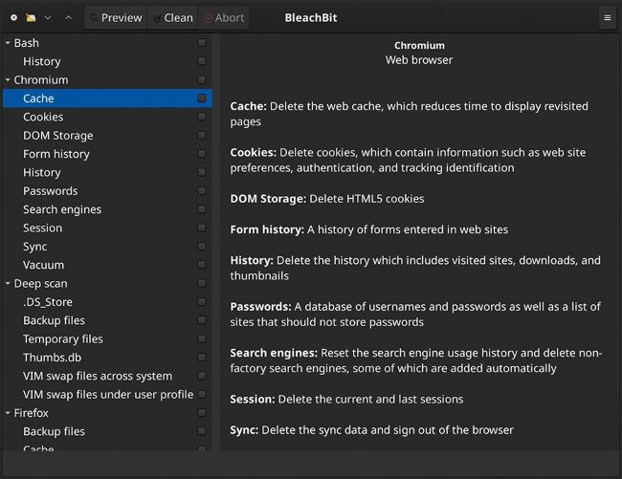
Task: Select the Thumbs.db item
Action: tap(52, 358)
